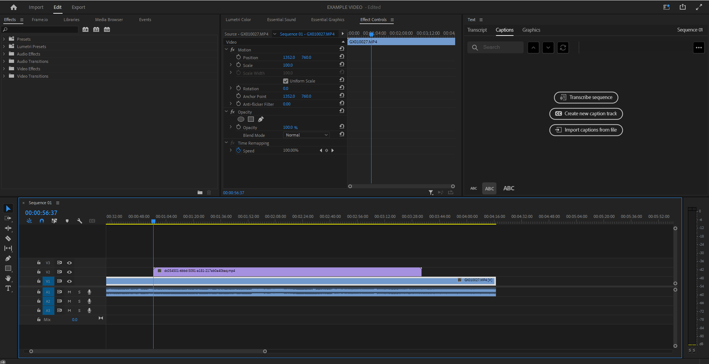Open the captions panel three-dot options
The image size is (709, 364).
(699, 47)
